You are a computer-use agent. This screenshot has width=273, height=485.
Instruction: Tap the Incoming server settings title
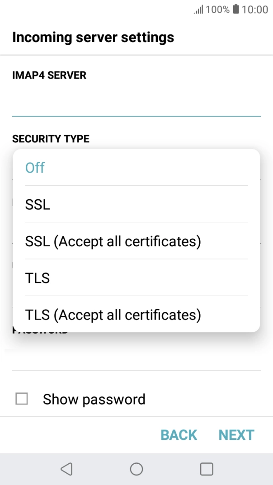(94, 37)
